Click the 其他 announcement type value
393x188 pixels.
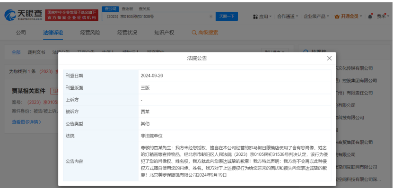tap(145, 124)
